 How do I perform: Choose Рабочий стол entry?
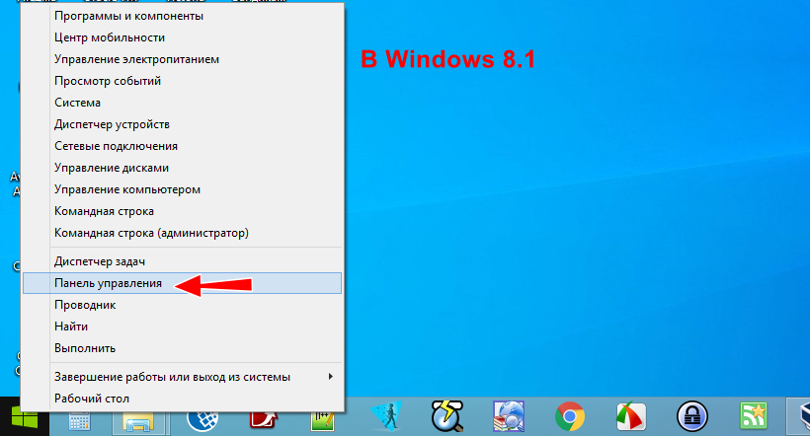click(182, 399)
